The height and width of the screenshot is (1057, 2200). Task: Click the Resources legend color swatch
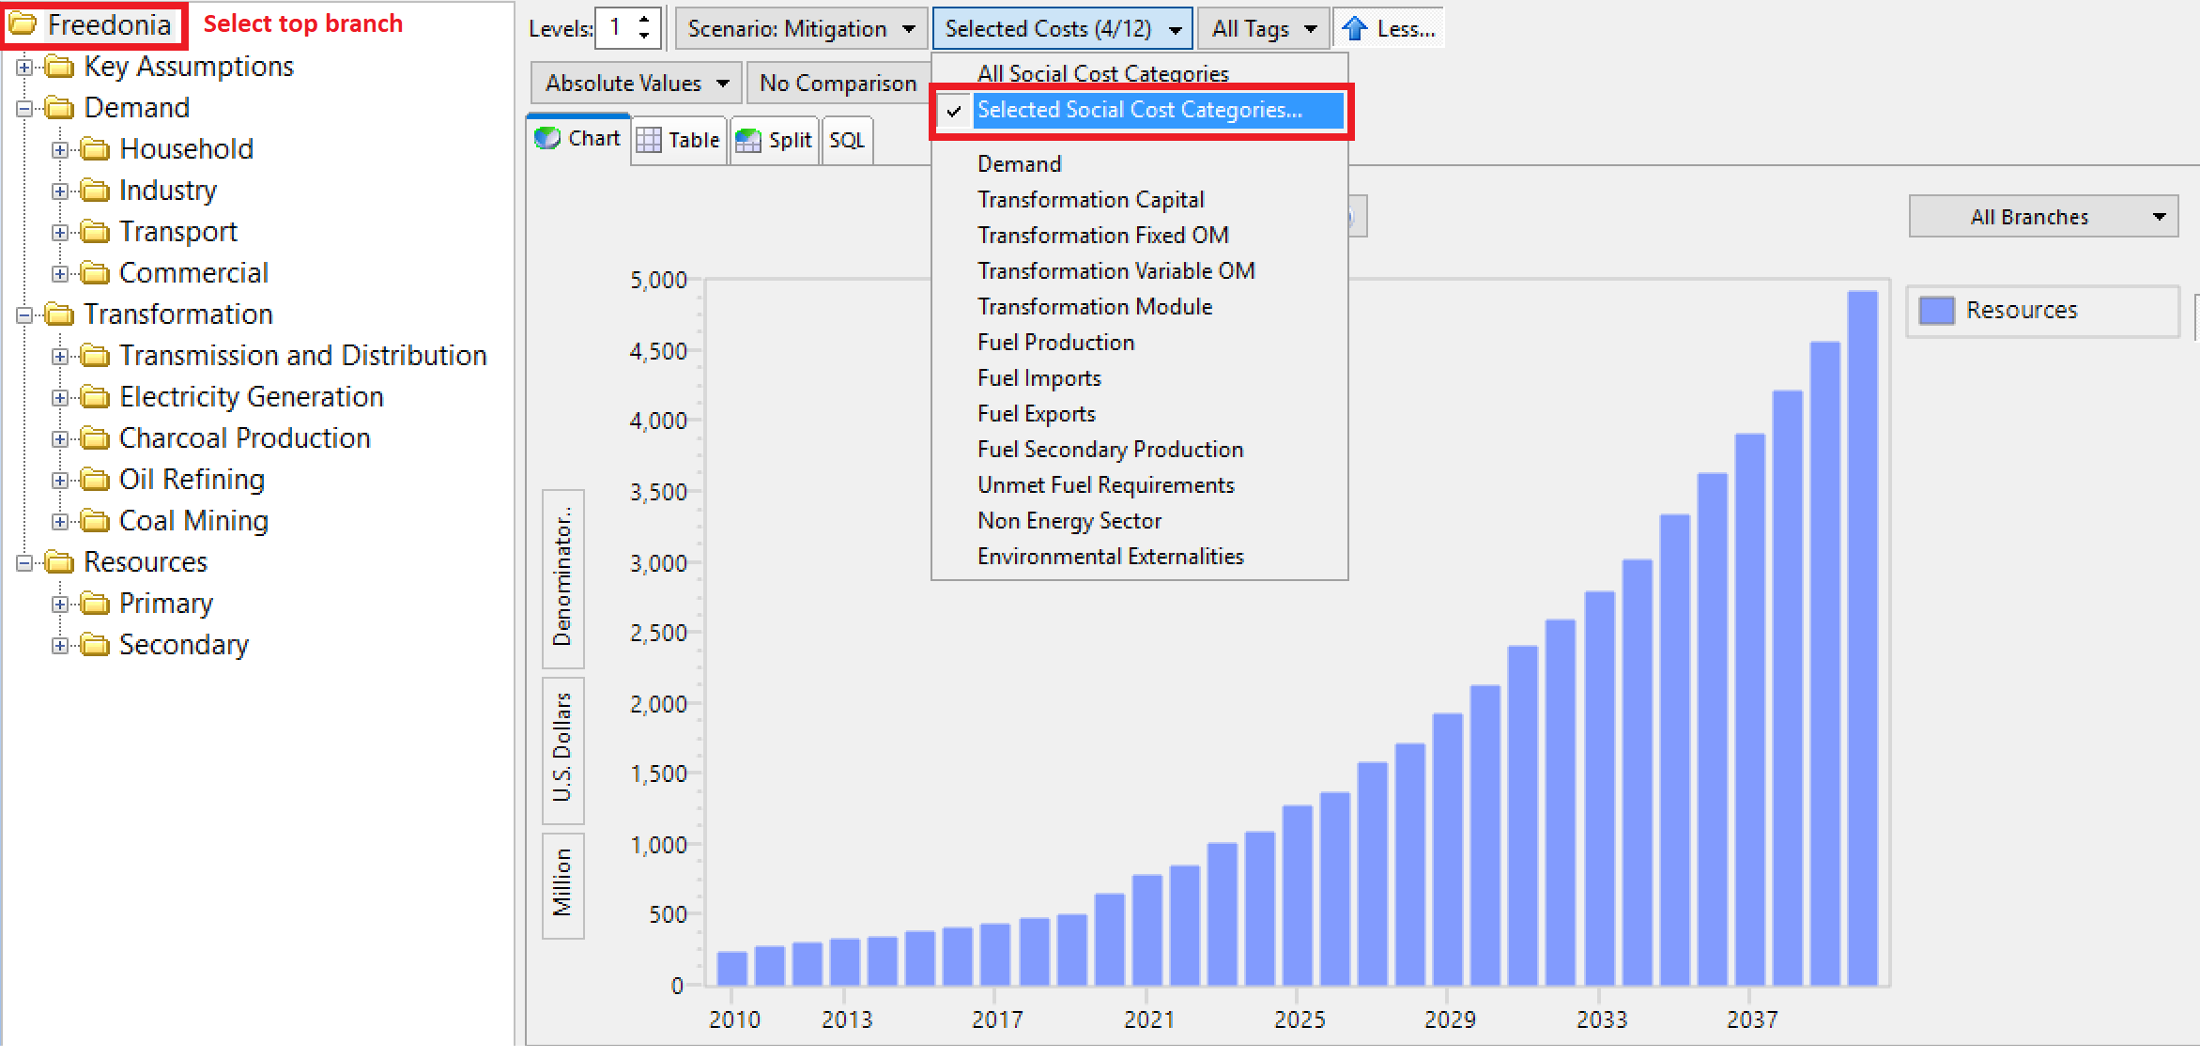1936,311
